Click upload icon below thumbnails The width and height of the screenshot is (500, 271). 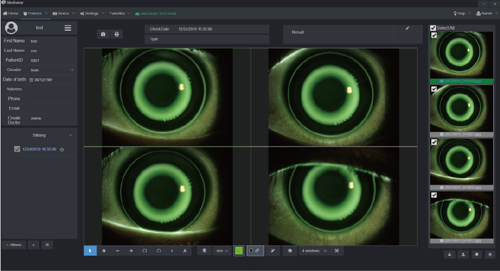pyautogui.click(x=463, y=254)
